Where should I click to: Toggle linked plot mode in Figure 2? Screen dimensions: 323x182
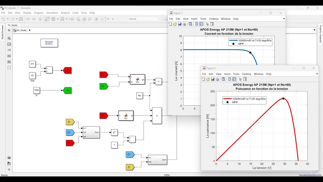[x=223, y=79]
